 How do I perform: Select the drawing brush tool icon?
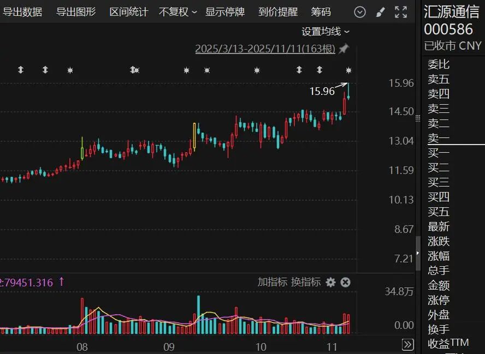pos(381,11)
